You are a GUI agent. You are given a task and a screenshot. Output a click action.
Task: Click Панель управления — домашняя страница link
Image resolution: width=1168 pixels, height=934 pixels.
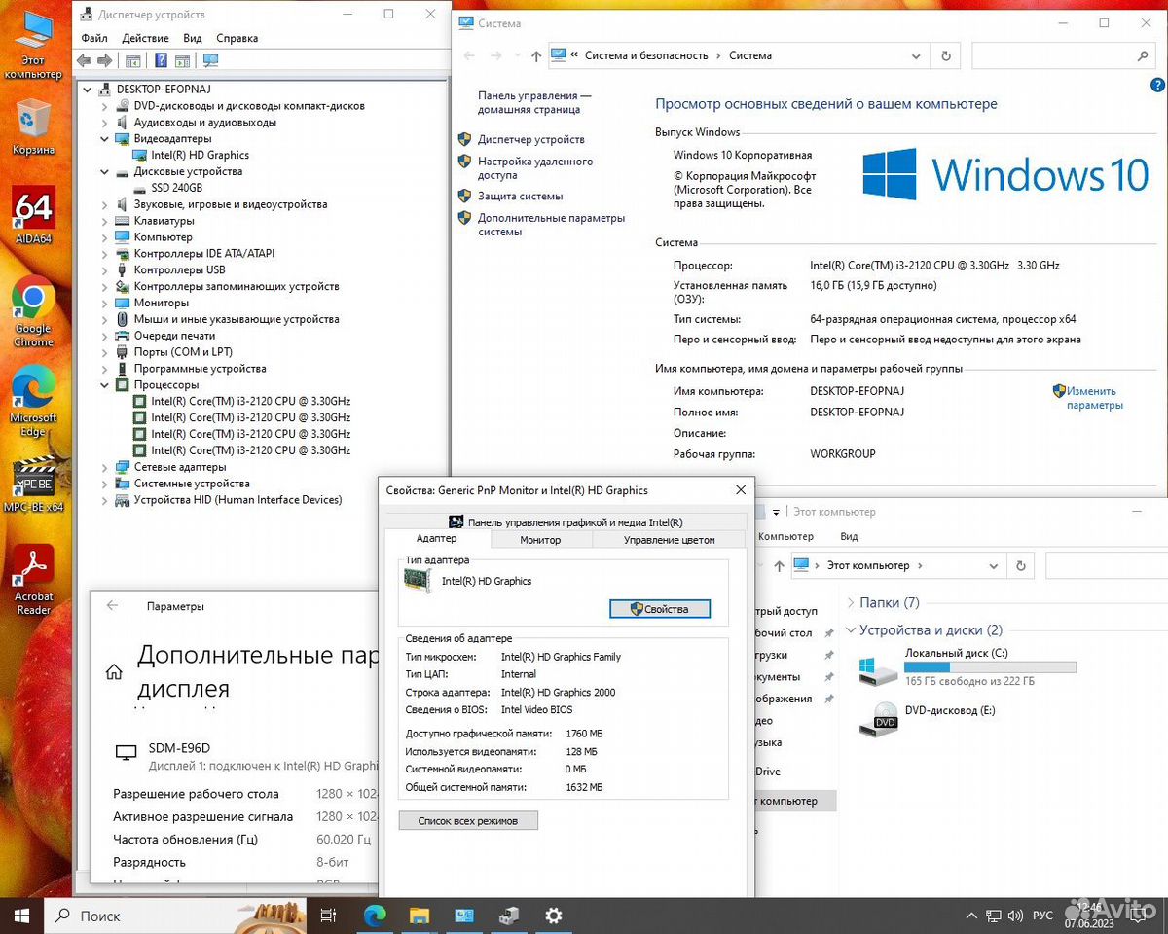(534, 103)
